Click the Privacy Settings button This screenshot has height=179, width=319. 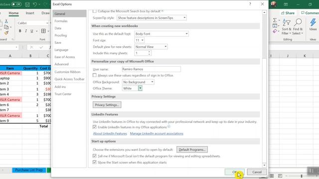(x=107, y=105)
